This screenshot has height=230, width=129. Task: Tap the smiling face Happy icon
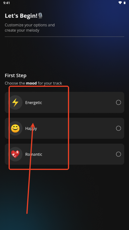15,128
